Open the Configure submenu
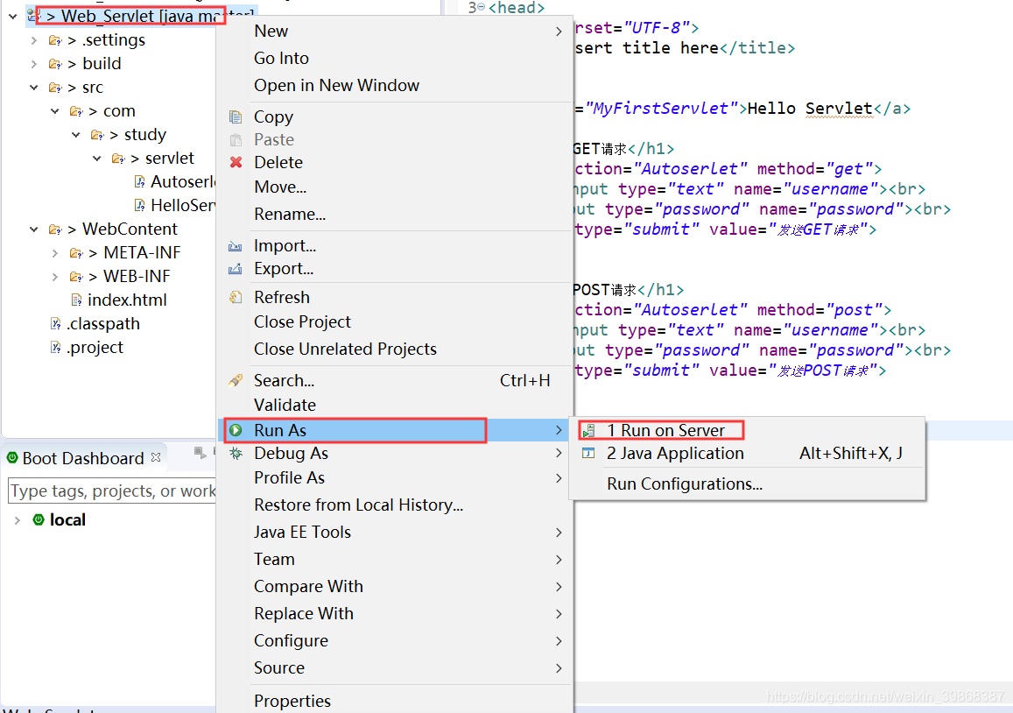This screenshot has height=713, width=1013. 395,640
